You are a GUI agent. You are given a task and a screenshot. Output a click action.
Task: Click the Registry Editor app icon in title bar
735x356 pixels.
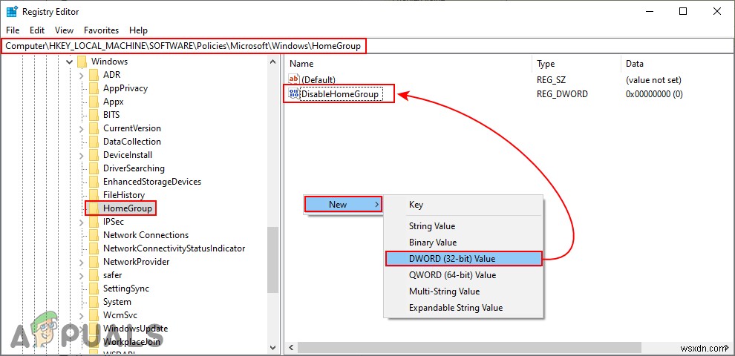click(x=12, y=12)
